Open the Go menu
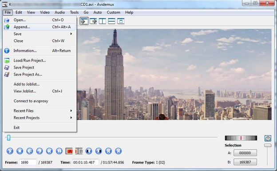 (86, 12)
